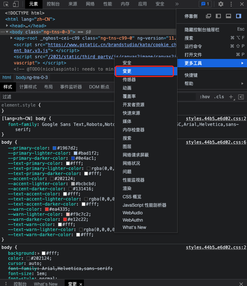Select WebAudio in submenu
This screenshot has height=286, width=247.
(146, 212)
